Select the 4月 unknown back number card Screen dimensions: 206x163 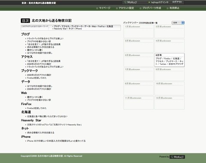tap(170, 46)
